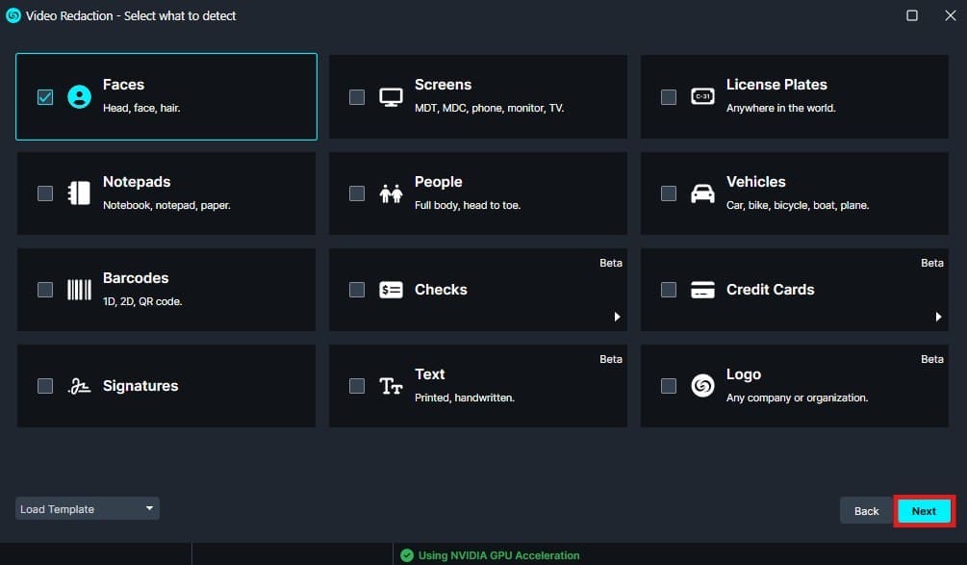Click the NVIDIA GPU Acceleration status indicator

(491, 555)
